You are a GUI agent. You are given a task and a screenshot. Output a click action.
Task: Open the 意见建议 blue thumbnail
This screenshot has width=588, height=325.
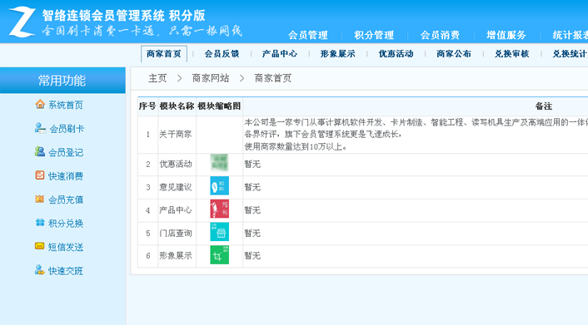coord(219,186)
